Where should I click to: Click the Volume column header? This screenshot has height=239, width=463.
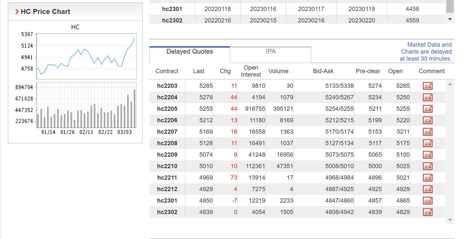[278, 71]
